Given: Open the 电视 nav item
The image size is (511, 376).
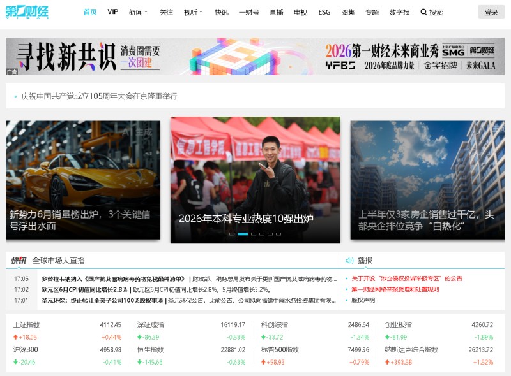Looking at the screenshot, I should coord(300,12).
